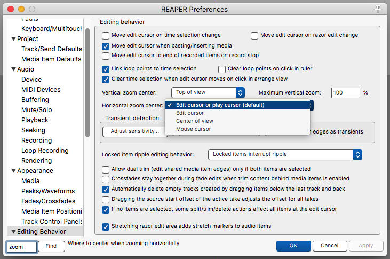This screenshot has height=259, width=390.
Task: Enable move edit cursor on time selection change
Action: (106, 35)
